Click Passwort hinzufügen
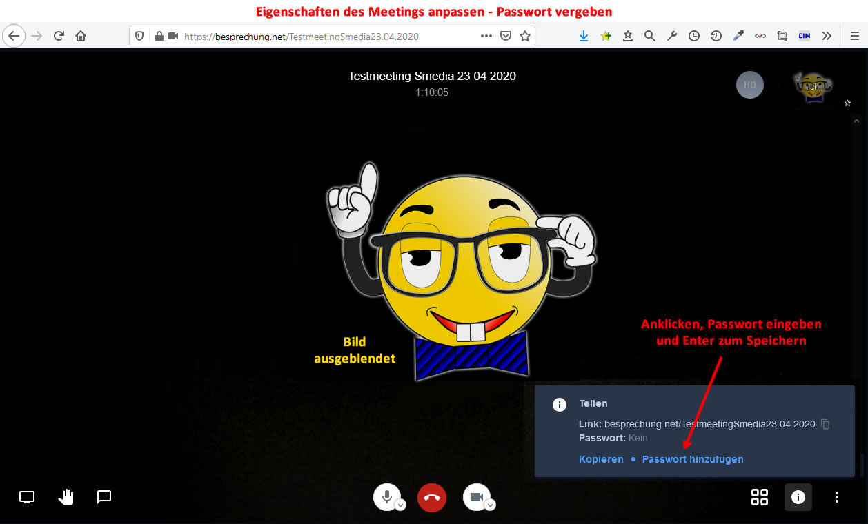The width and height of the screenshot is (868, 524). coord(693,459)
